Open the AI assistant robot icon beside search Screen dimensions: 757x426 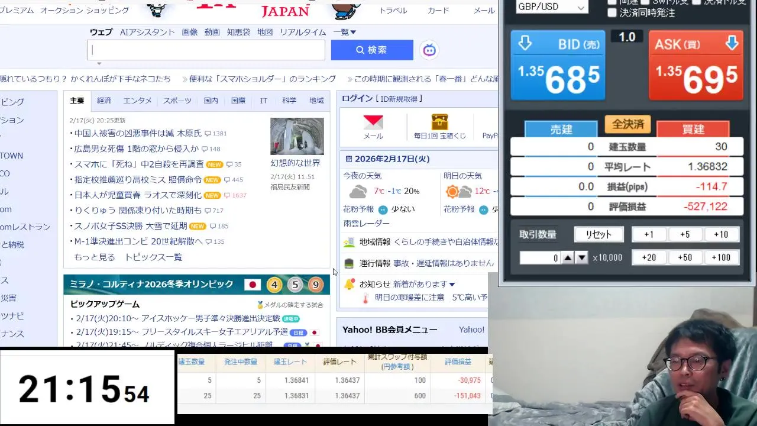tap(429, 50)
